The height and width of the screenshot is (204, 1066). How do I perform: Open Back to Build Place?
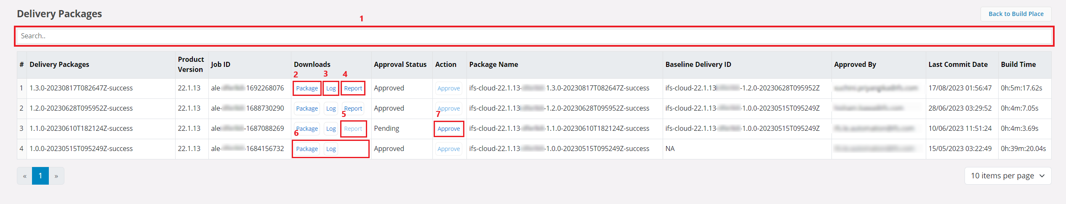coord(1015,14)
